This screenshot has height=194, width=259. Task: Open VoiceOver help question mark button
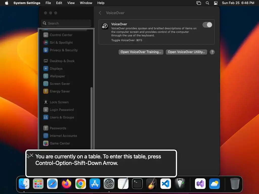point(212,52)
